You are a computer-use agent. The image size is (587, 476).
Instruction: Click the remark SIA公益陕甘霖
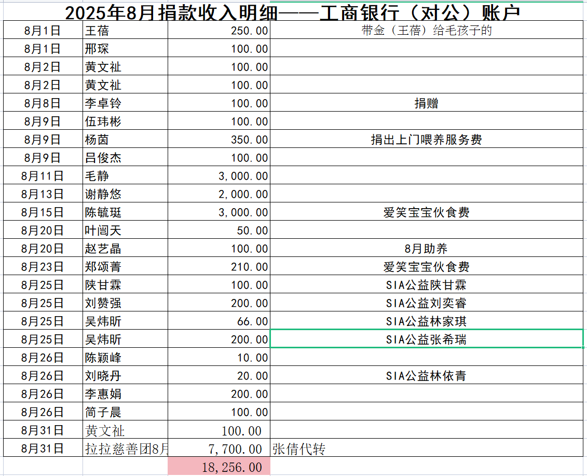pyautogui.click(x=427, y=285)
